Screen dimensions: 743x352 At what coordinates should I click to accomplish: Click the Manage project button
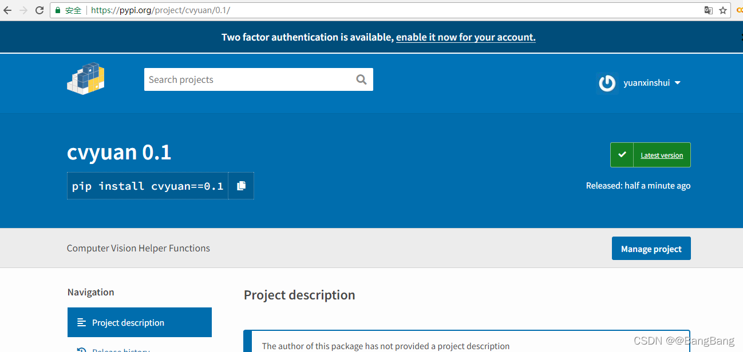[x=651, y=249]
